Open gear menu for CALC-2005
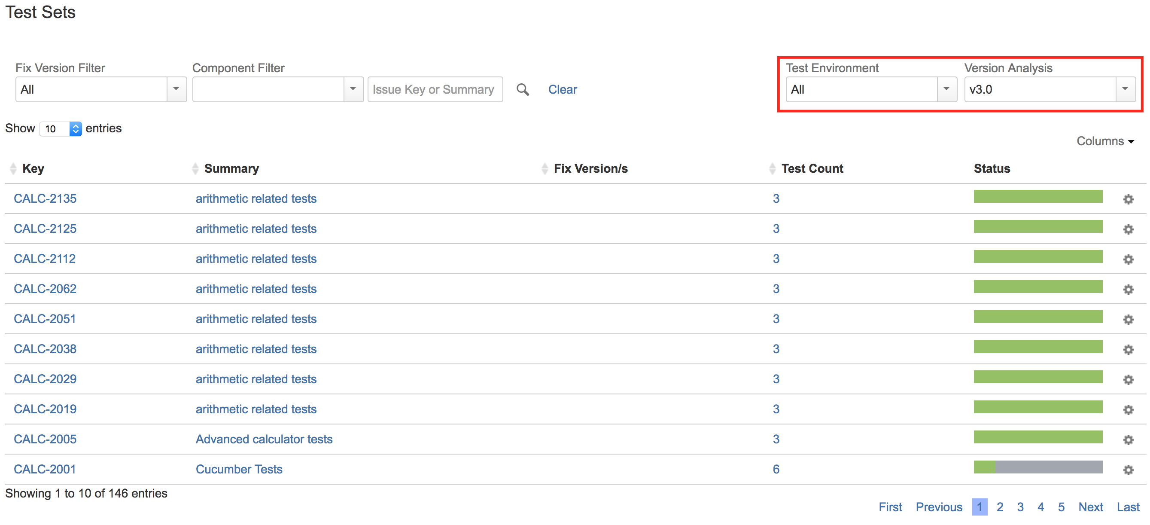1150x525 pixels. point(1128,440)
